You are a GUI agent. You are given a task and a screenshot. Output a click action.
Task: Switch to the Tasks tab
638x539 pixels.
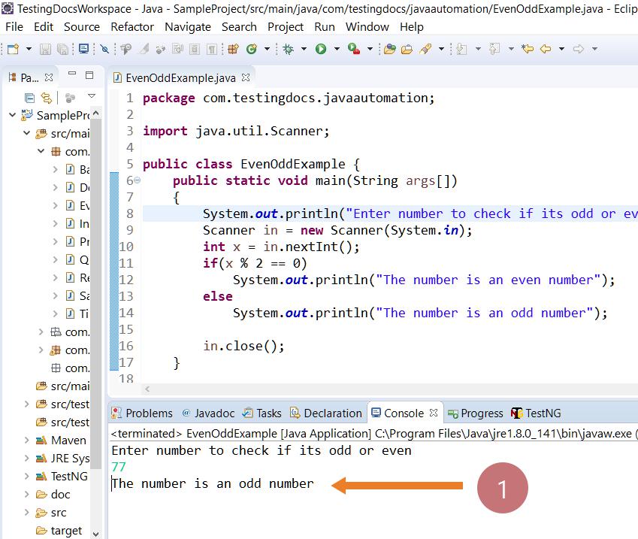coord(262,413)
